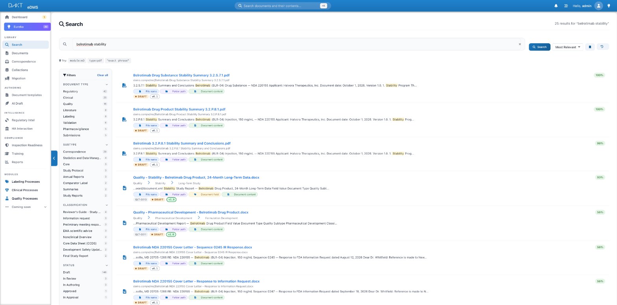Clear the search query with X

(520, 44)
